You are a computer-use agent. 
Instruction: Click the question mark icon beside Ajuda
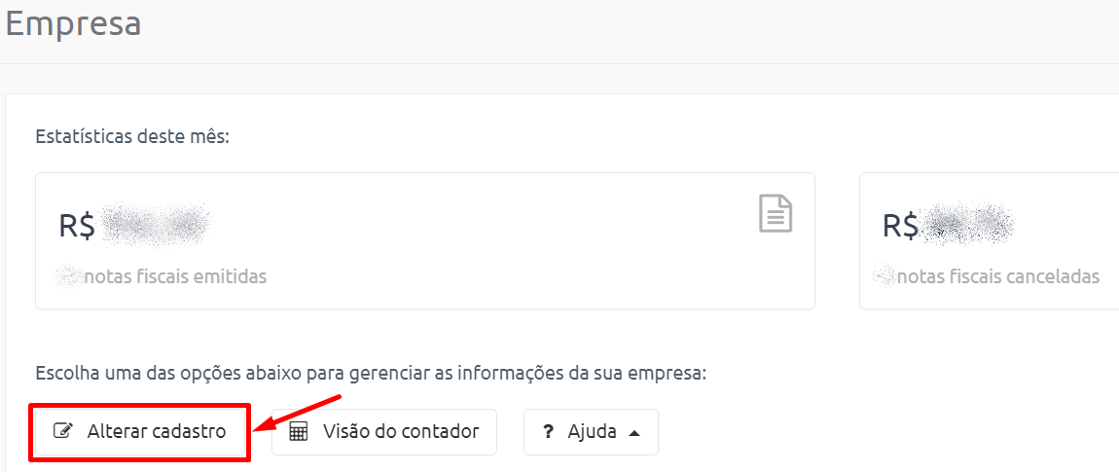(548, 432)
